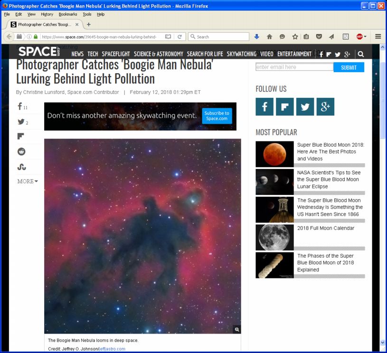Open the Firefox hamburger menu
This screenshot has width=387, height=353.
[378, 37]
